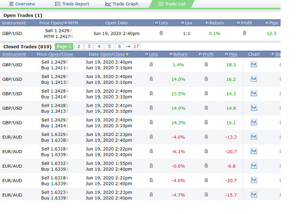This screenshot has width=305, height=214.
Task: Open chart for GBP/USD trade with 14.3 pips
Action: pos(254,93)
